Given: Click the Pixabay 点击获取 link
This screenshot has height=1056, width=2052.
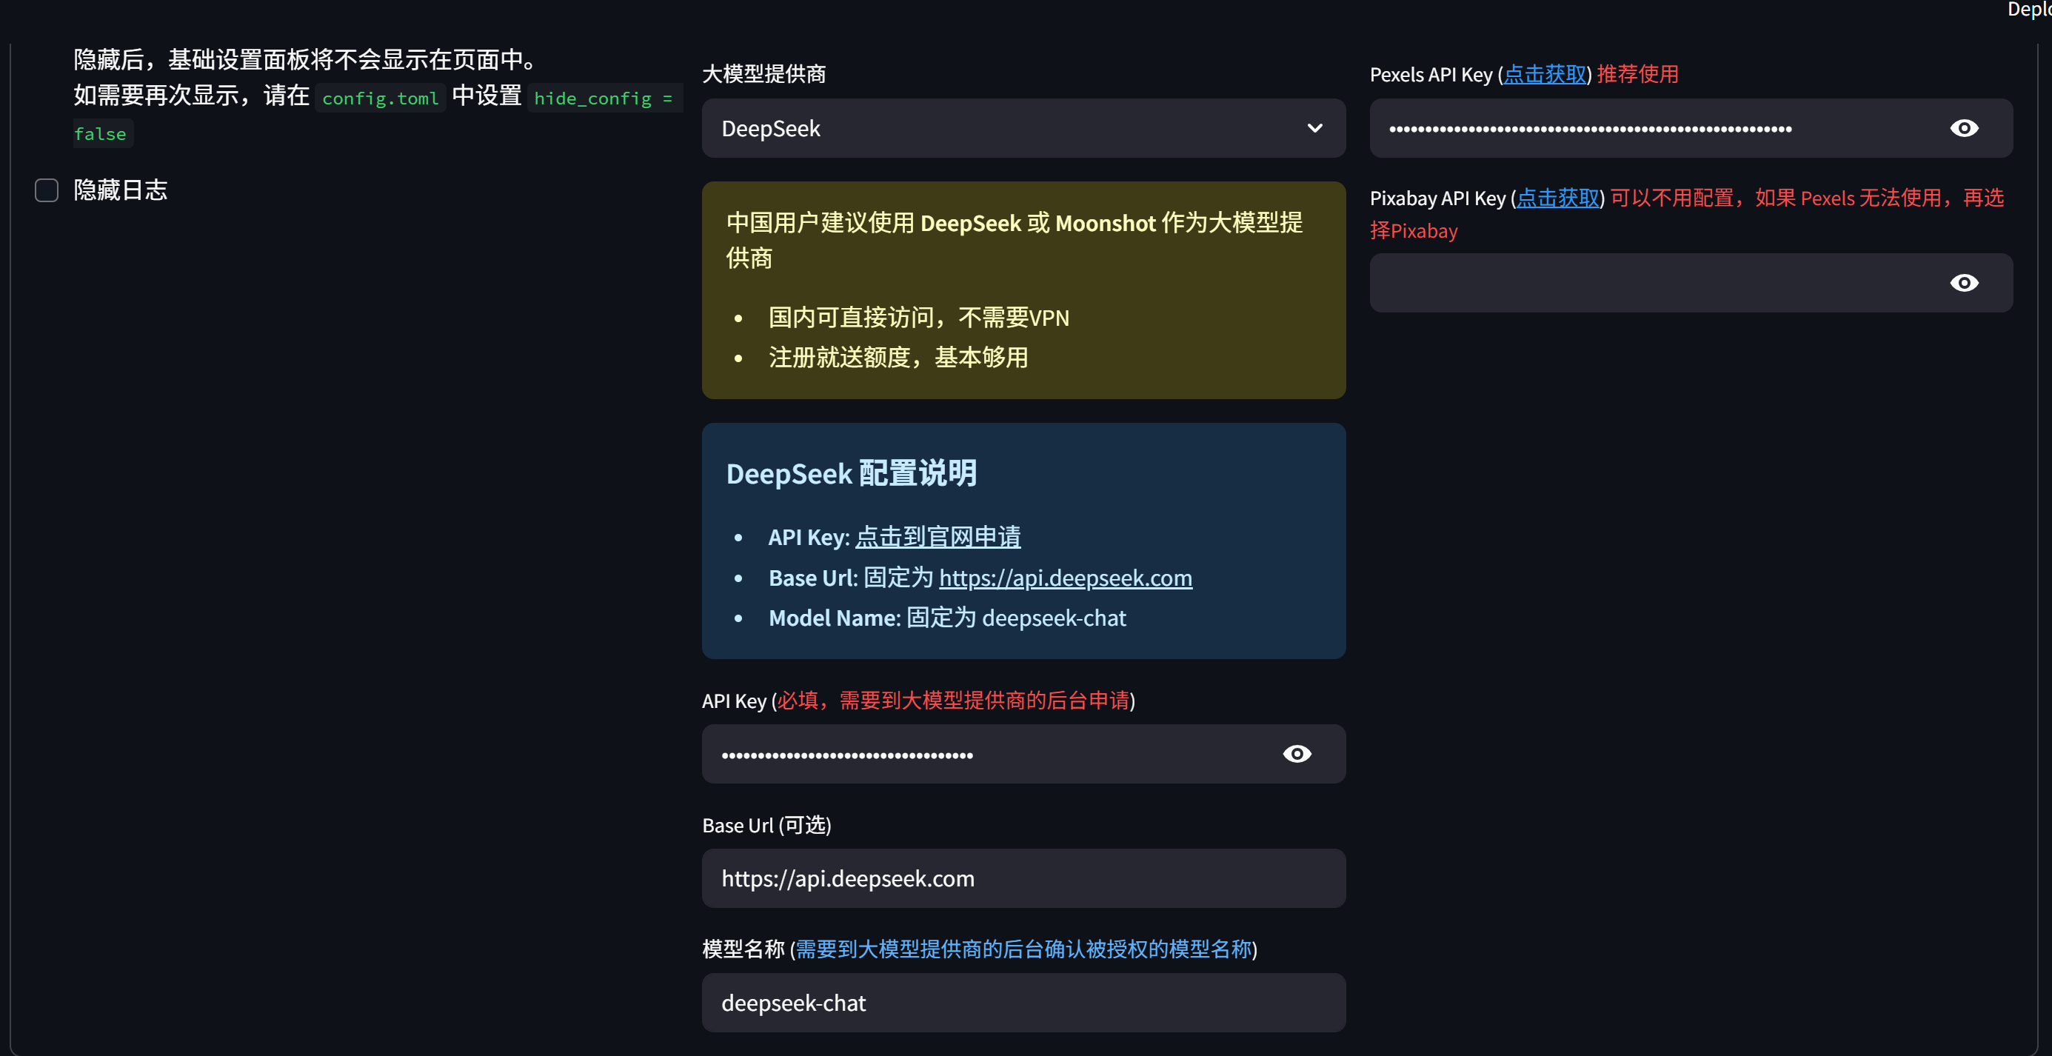Looking at the screenshot, I should pyautogui.click(x=1557, y=198).
